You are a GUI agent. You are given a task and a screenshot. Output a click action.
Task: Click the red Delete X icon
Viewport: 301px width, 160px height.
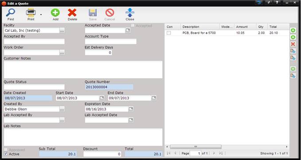72,13
